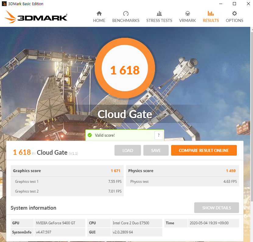Click the SHOW DETAILS button
Viewport: 253px width, 242px height.
[216, 208]
